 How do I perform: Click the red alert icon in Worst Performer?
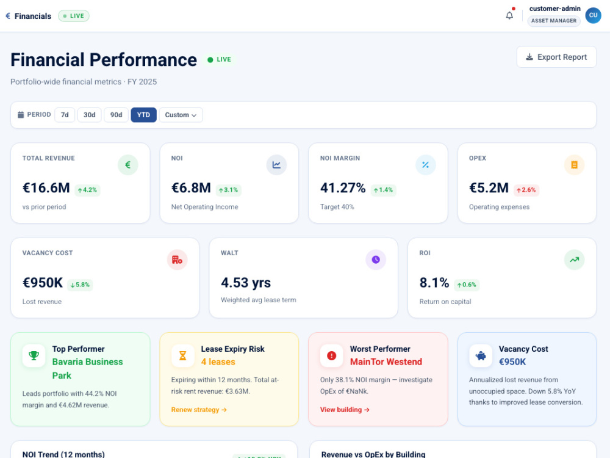click(331, 355)
